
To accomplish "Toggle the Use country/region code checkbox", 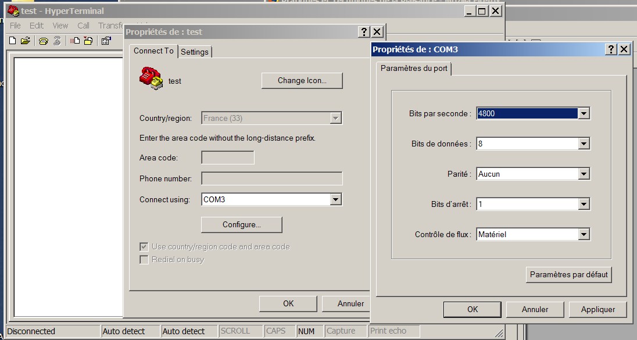I will click(x=144, y=246).
